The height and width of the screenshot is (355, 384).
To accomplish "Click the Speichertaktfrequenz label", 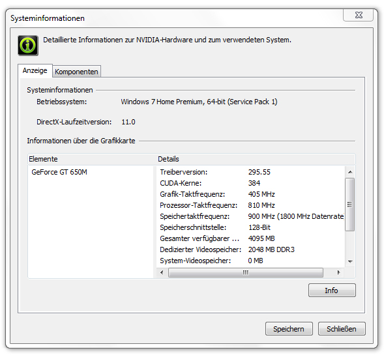I will tap(195, 216).
